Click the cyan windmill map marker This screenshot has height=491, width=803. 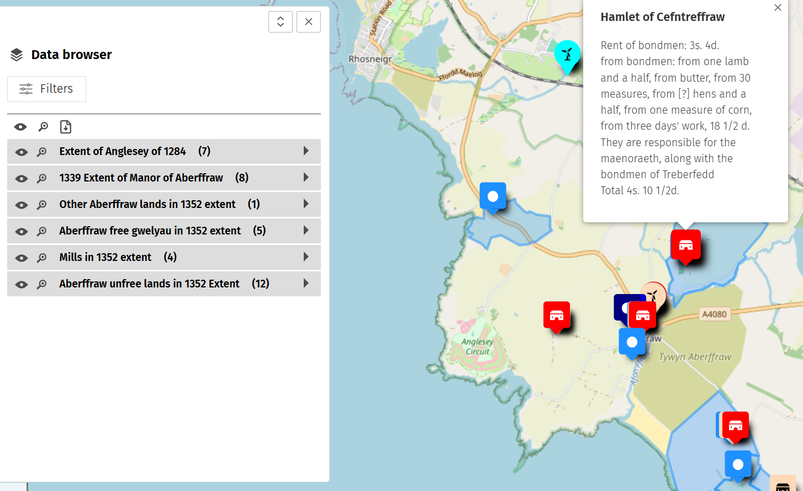567,55
